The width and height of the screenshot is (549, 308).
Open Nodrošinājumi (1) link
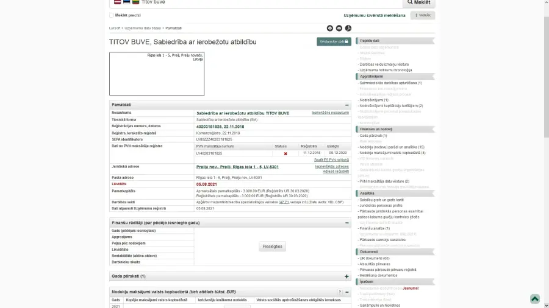click(x=374, y=100)
